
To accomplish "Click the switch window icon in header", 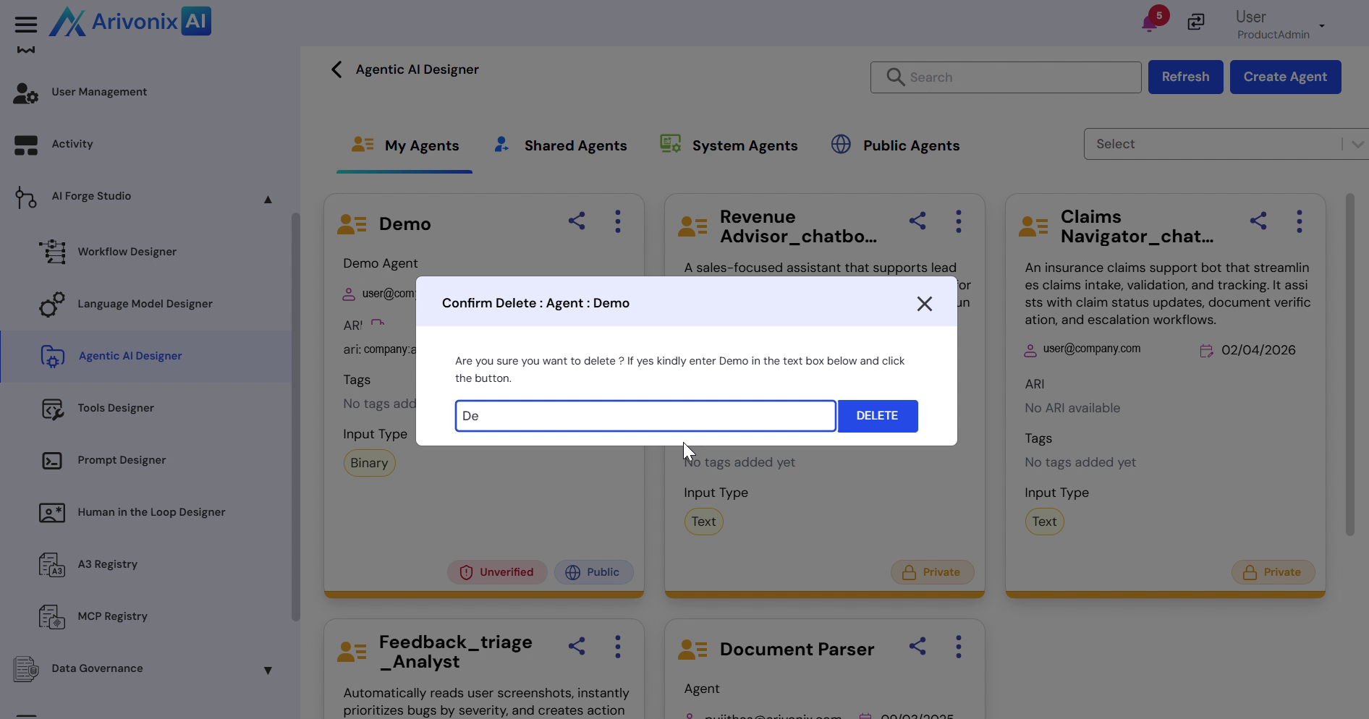I will 1196,22.
